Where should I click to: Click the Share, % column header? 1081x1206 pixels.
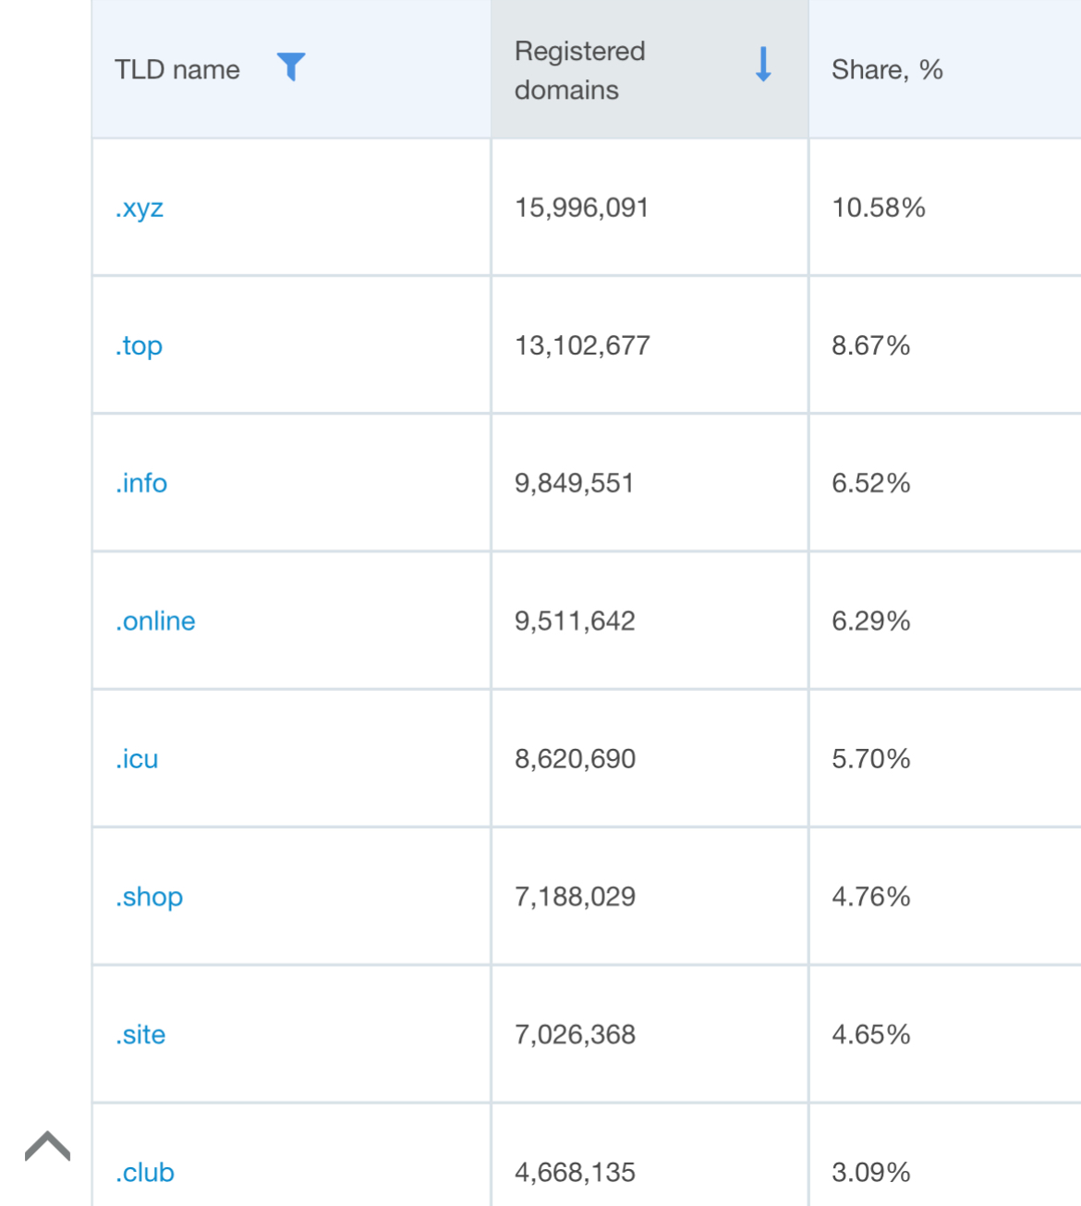point(887,70)
